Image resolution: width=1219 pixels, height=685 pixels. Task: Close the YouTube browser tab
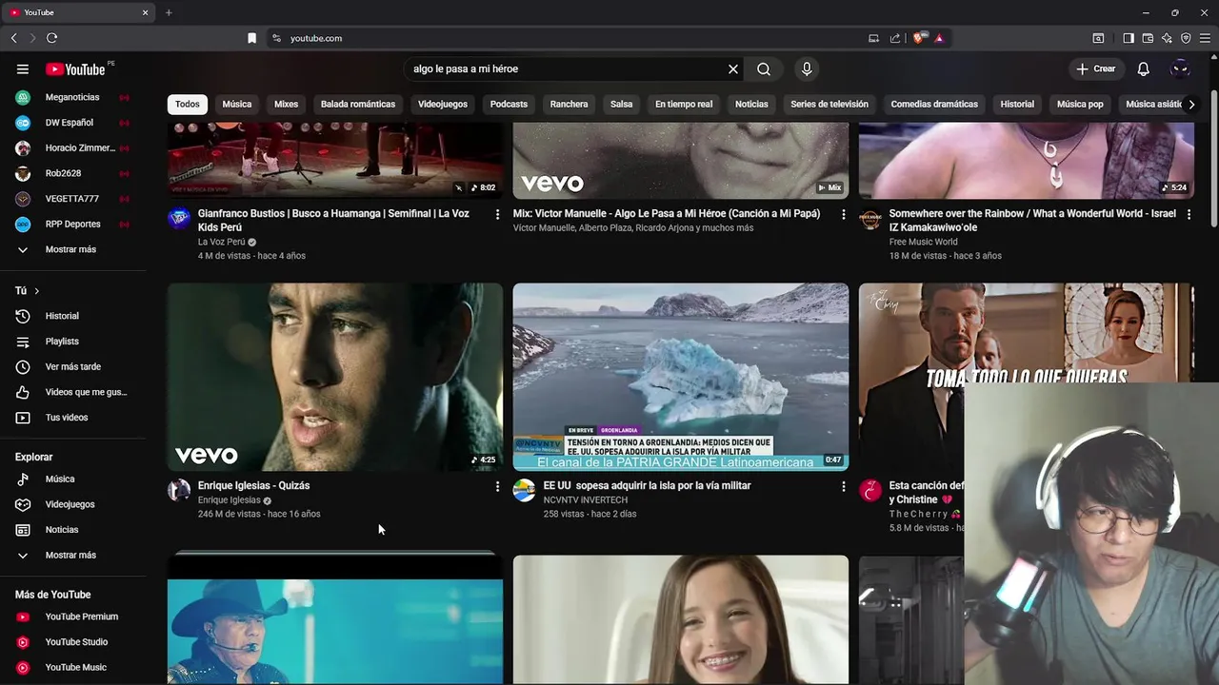point(146,12)
